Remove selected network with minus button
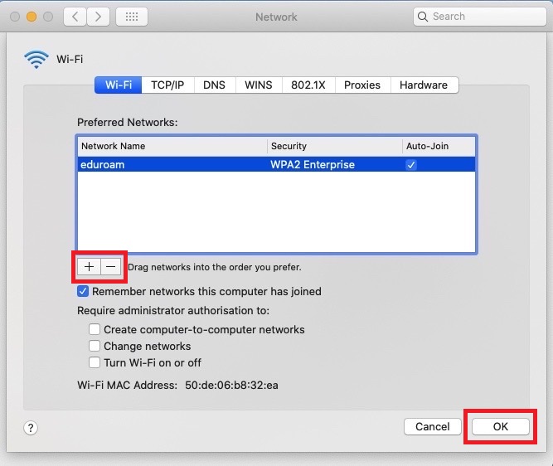Viewport: 553px width, 466px height. 111,267
